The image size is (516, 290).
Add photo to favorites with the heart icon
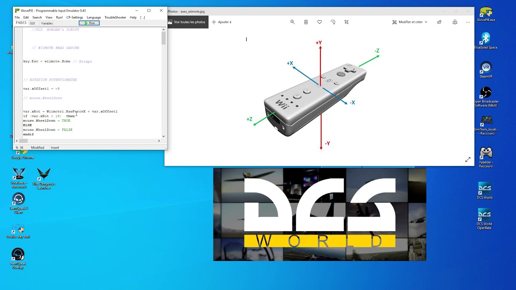320,22
